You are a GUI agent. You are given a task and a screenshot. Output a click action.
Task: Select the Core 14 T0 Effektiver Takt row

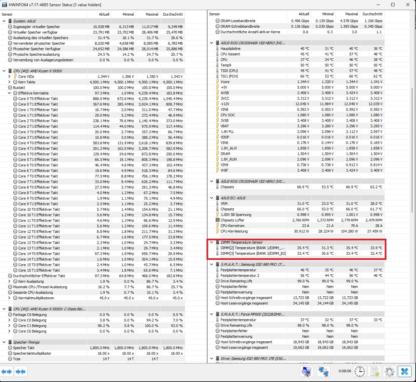click(92, 254)
